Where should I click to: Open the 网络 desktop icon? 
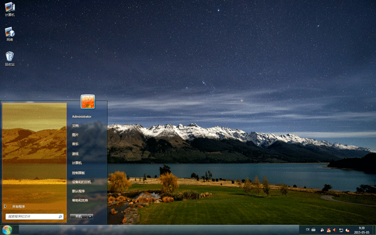[x=10, y=34]
